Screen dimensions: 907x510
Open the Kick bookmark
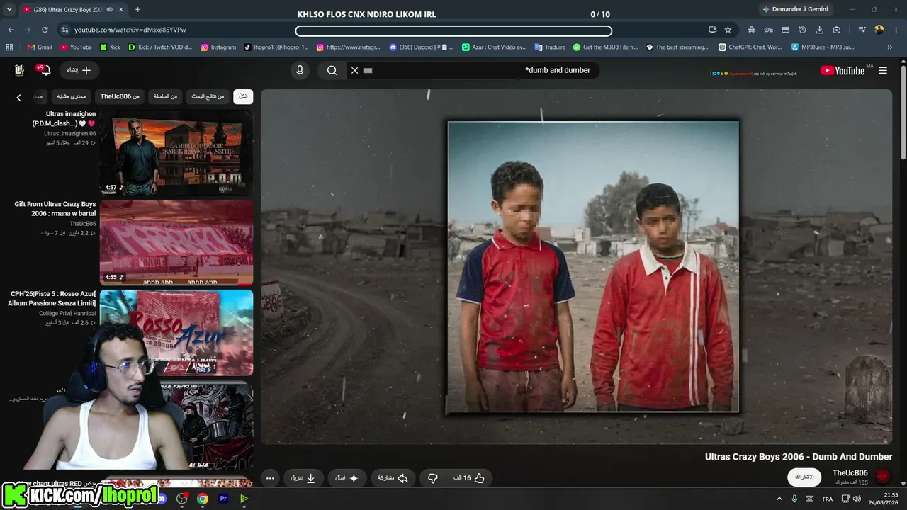click(110, 47)
